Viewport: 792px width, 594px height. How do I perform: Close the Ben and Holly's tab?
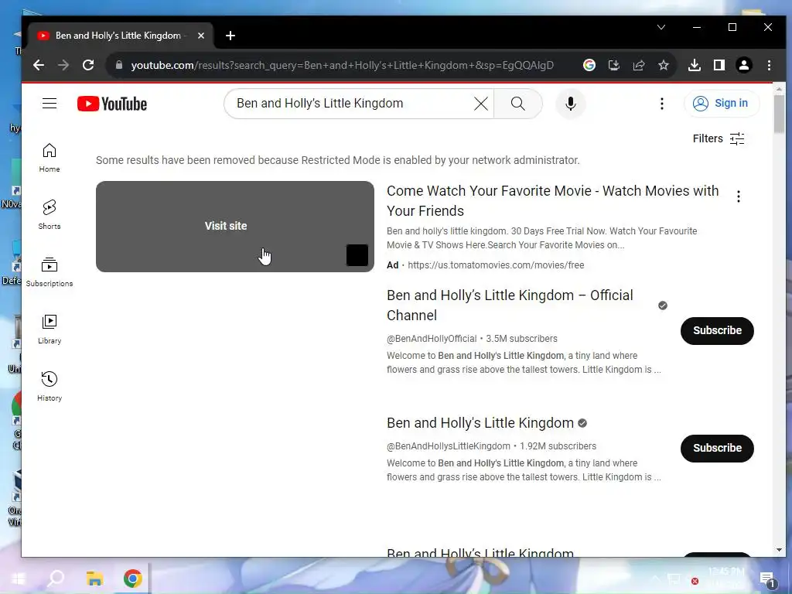click(201, 36)
